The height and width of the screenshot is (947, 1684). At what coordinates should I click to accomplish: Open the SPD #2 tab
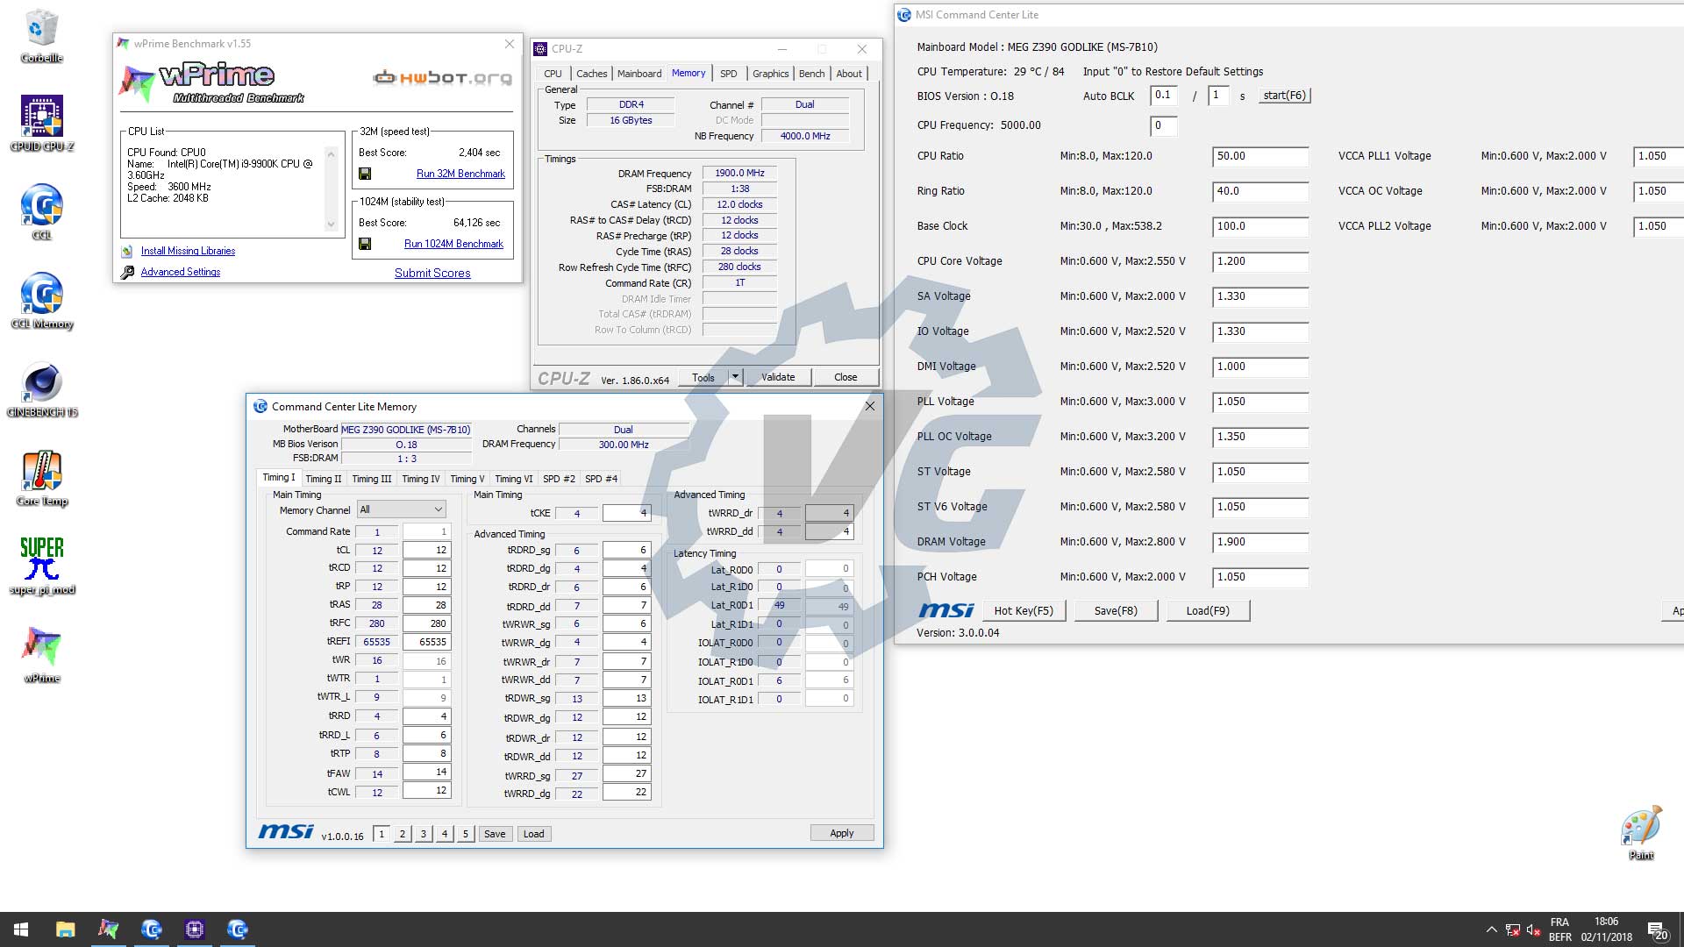[x=559, y=479]
